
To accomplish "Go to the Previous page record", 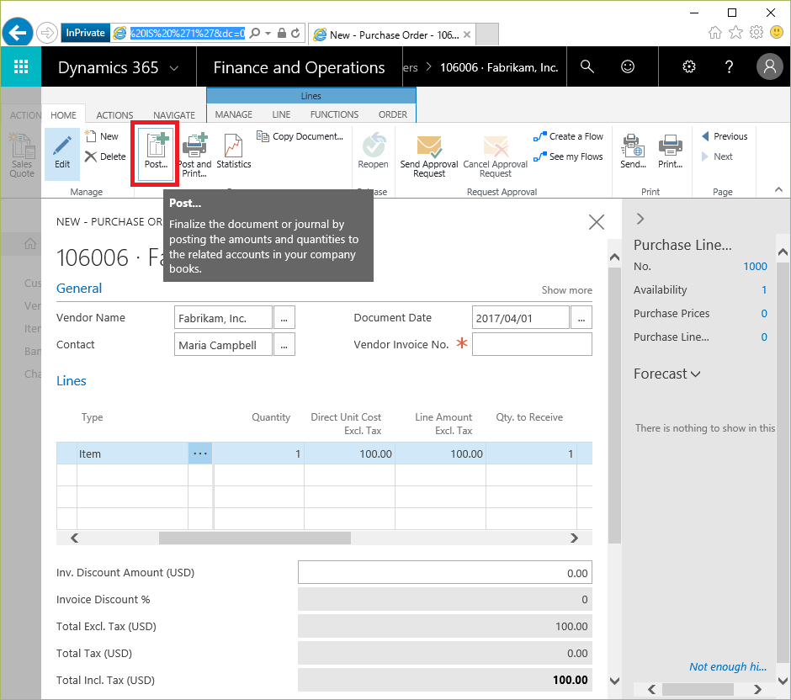I will pos(725,136).
